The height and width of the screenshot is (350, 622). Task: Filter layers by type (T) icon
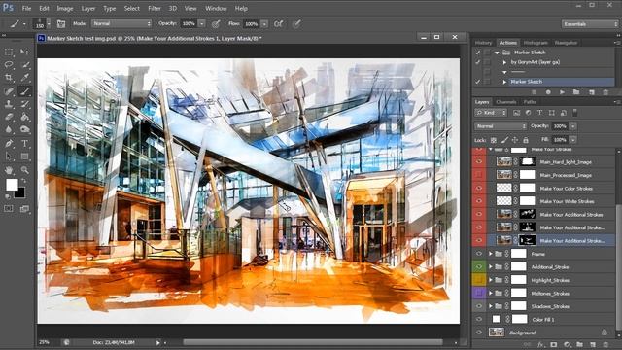(x=540, y=113)
